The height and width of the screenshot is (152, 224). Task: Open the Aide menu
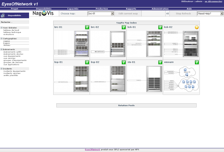pyautogui.click(x=189, y=9)
